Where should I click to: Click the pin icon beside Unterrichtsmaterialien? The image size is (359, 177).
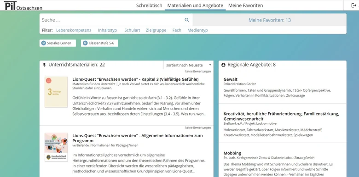coord(45,65)
